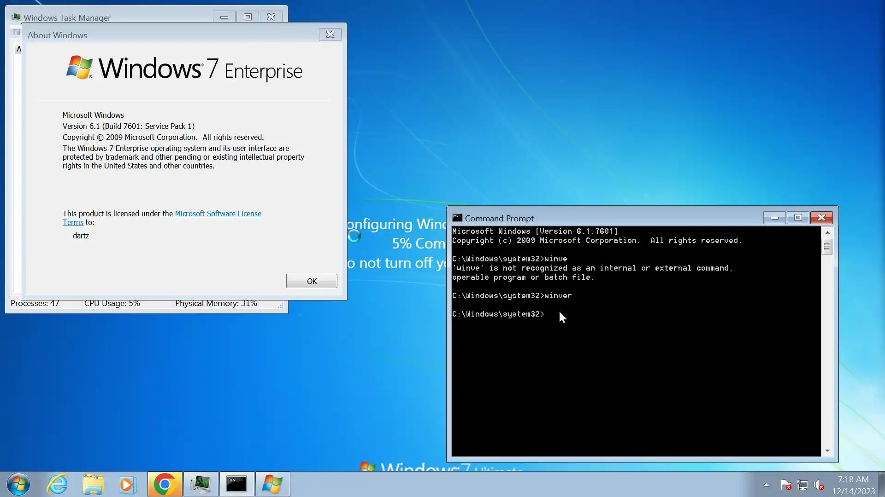Click the muted volume tray icon
This screenshot has width=885, height=497.
(819, 485)
